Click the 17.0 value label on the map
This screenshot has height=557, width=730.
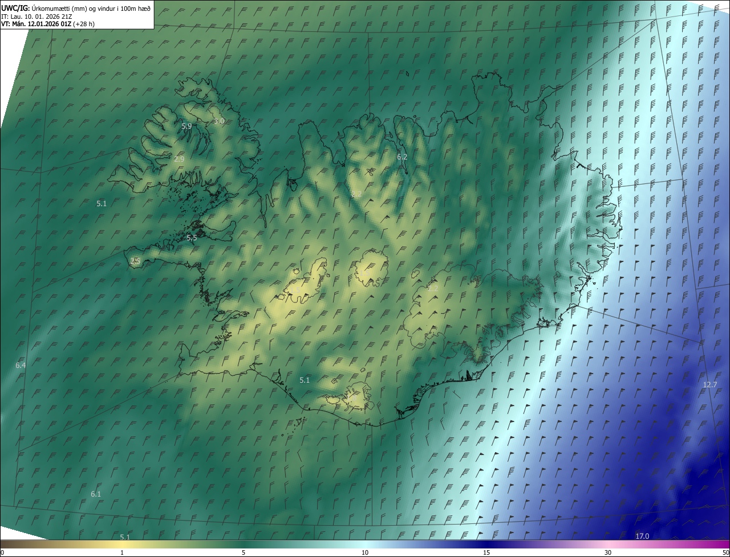click(642, 536)
